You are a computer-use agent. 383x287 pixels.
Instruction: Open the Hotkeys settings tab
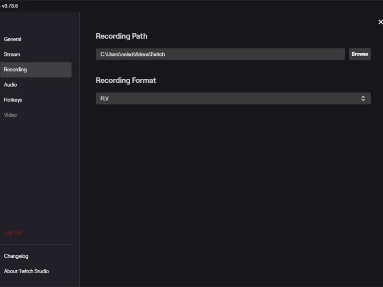tap(13, 100)
